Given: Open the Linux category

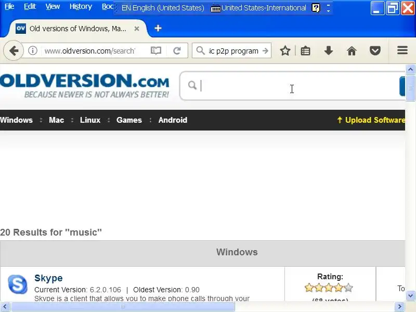Looking at the screenshot, I should pos(90,120).
